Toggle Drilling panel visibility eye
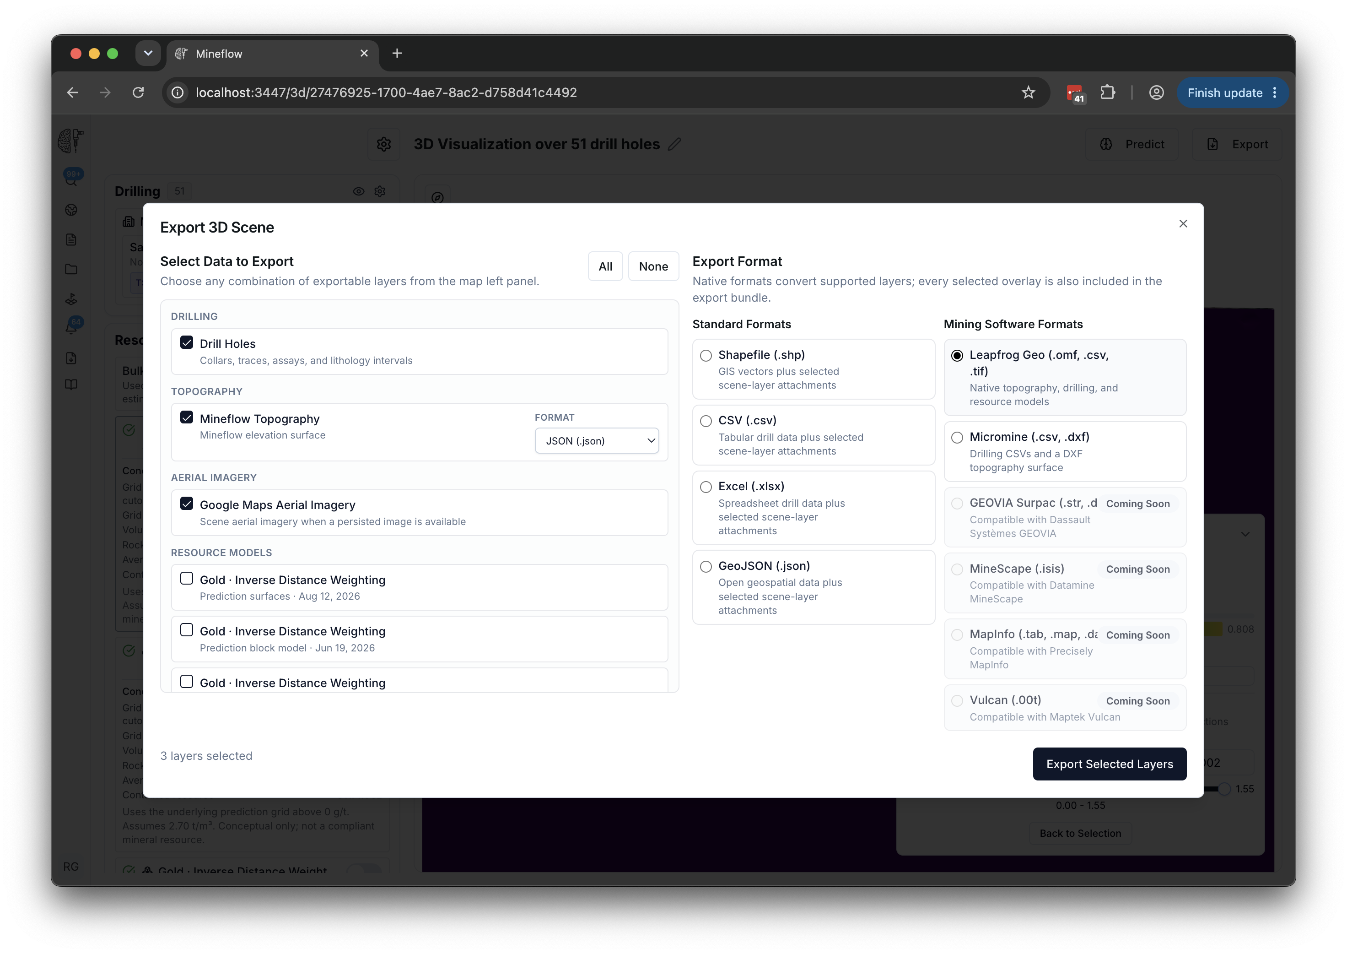 tap(358, 191)
